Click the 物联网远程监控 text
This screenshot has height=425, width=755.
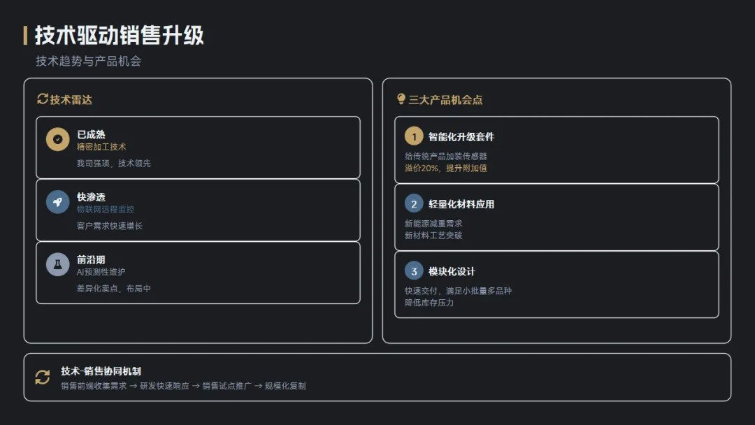coord(106,210)
